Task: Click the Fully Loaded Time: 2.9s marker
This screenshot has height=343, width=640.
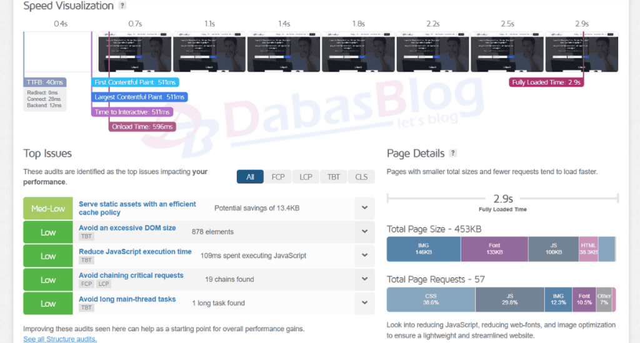Action: pyautogui.click(x=546, y=82)
